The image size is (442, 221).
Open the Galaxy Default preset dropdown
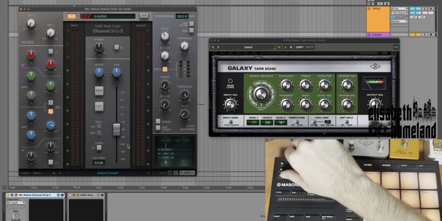point(249,47)
